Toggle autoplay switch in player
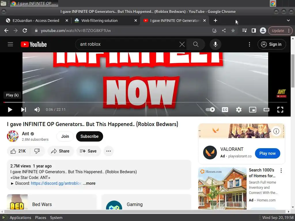 click(x=210, y=110)
